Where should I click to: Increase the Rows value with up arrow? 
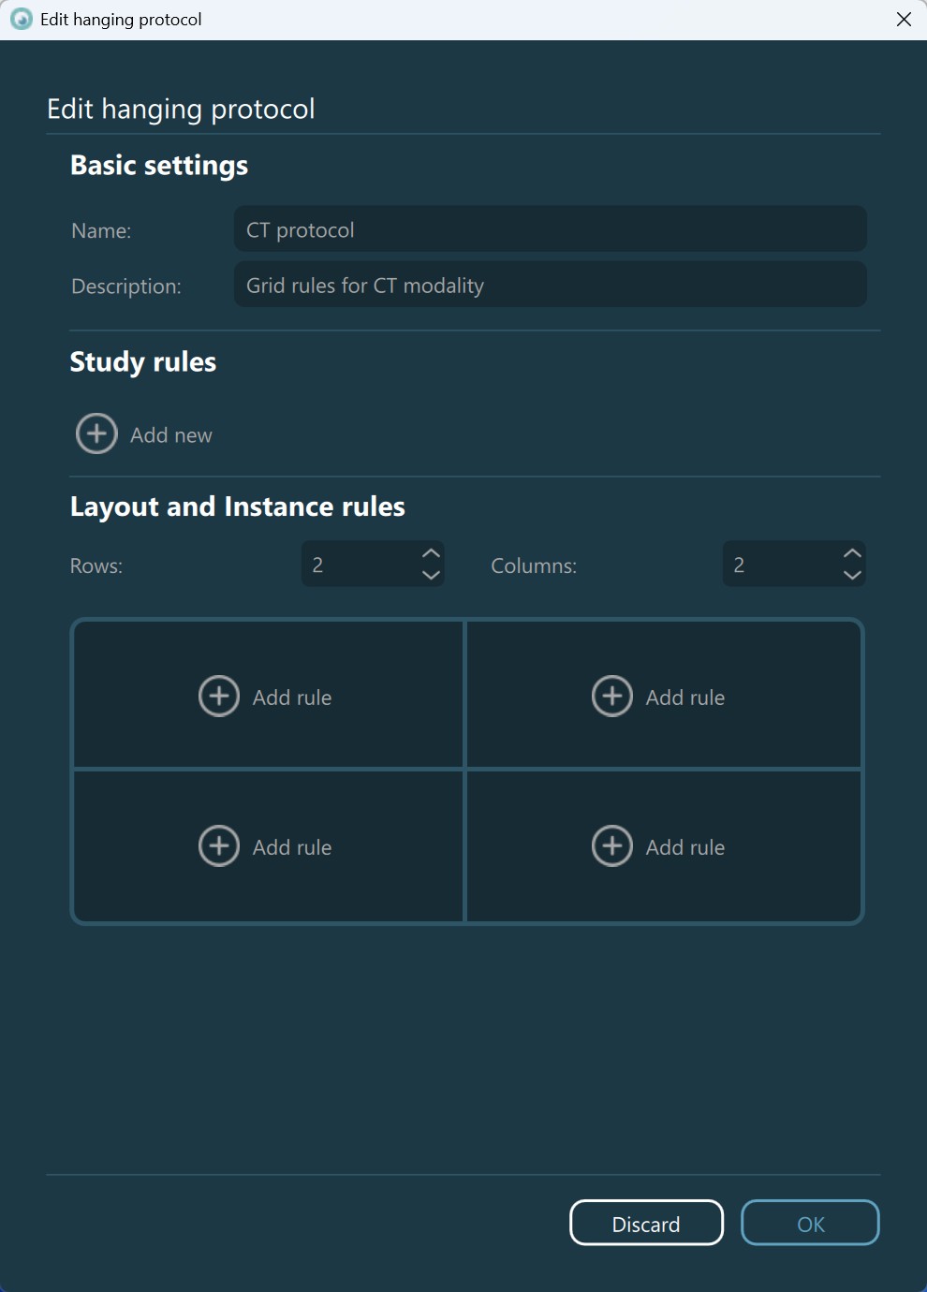click(x=431, y=553)
